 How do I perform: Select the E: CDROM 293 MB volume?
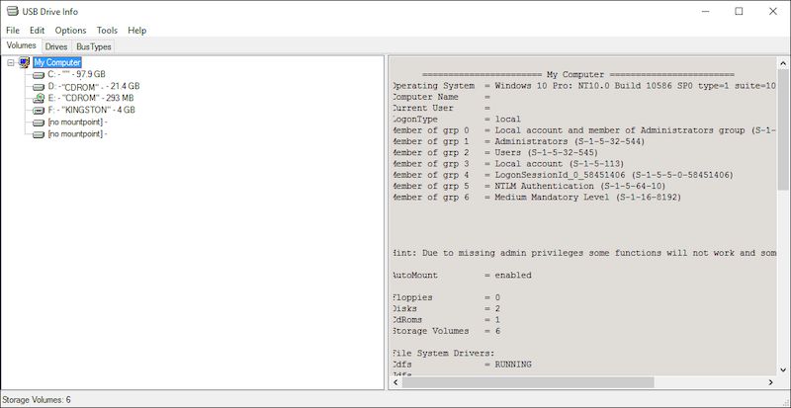point(90,98)
